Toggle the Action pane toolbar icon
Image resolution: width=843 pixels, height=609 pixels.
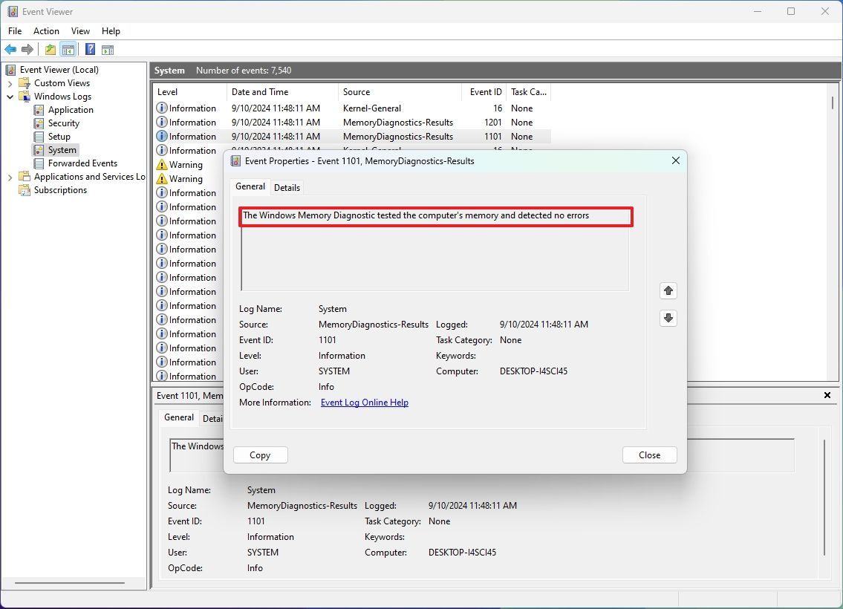pyautogui.click(x=108, y=49)
